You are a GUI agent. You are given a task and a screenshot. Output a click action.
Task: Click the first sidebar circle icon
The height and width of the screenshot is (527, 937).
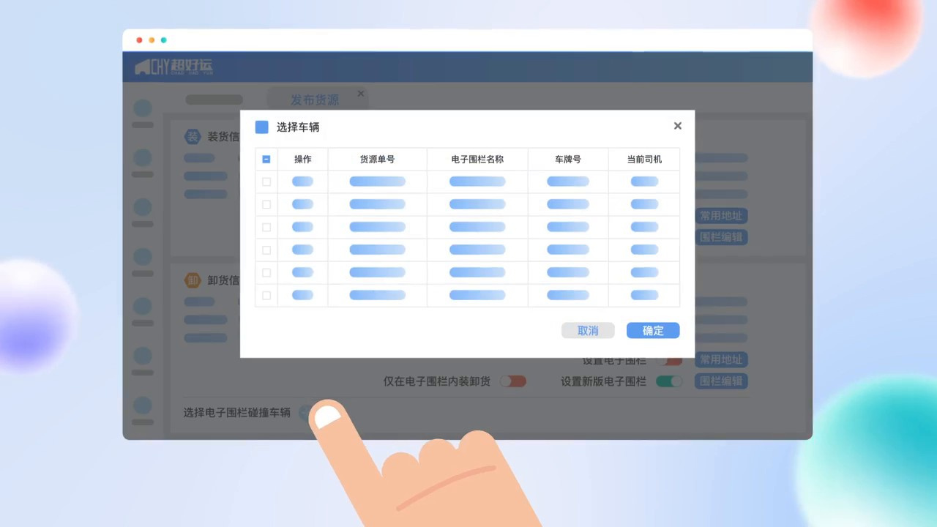click(143, 108)
